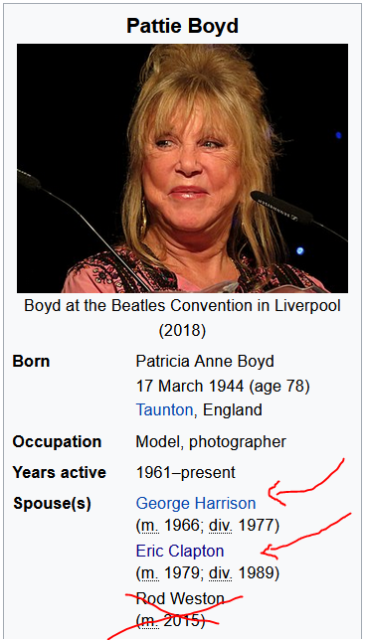
Task: Click the 'm.' abbreviation before 1979
Action: pos(149,574)
